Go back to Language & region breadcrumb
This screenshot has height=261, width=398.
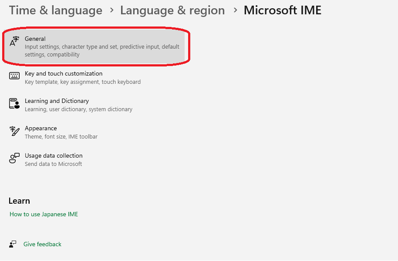(172, 10)
